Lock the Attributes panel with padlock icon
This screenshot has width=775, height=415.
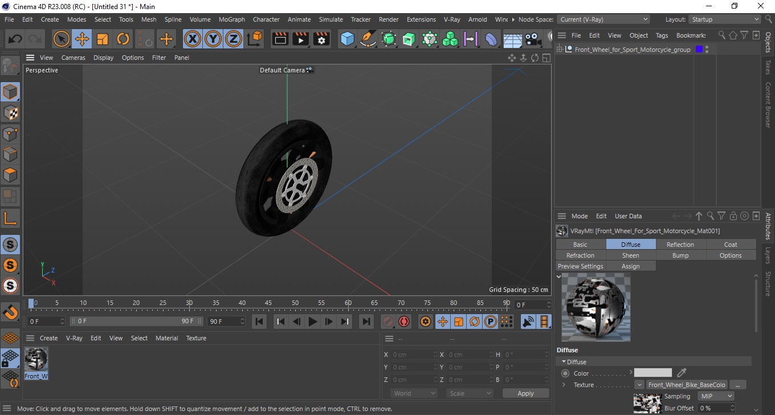pos(733,216)
